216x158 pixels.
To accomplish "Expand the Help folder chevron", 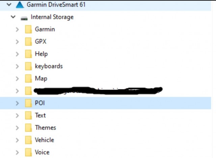I will pyautogui.click(x=17, y=54).
